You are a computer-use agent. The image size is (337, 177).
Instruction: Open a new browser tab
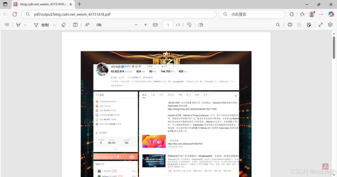click(79, 4)
